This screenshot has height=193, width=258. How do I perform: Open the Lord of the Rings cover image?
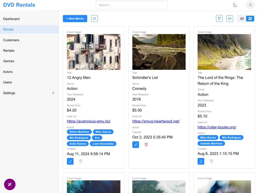coord(224,52)
